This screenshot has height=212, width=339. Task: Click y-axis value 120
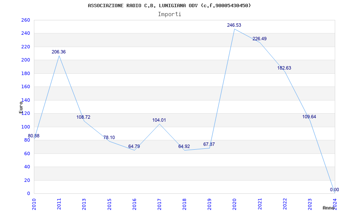(25, 113)
